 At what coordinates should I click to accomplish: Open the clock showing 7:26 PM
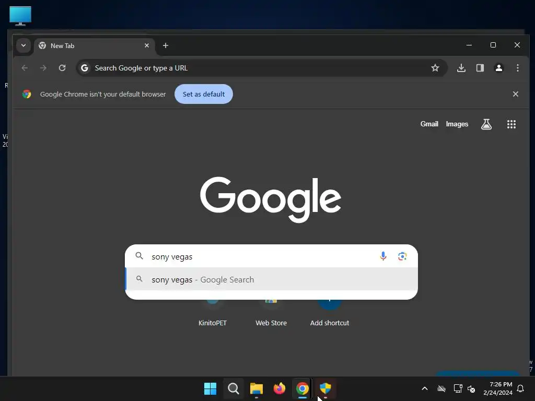click(x=498, y=388)
